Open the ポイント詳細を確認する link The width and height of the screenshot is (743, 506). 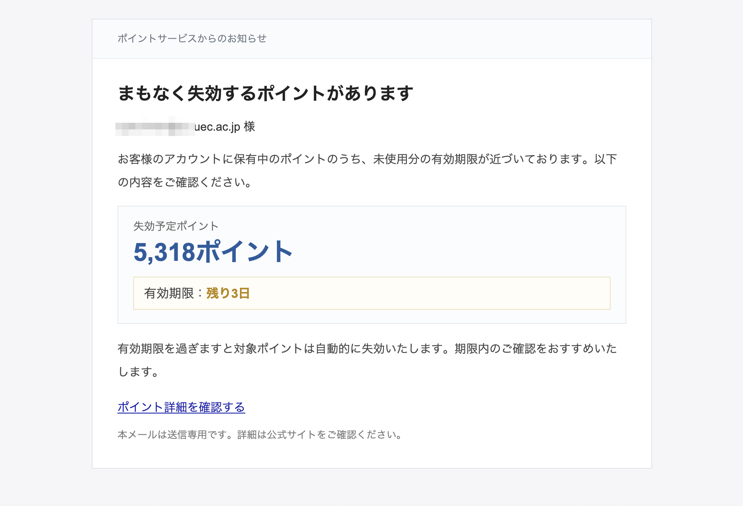click(x=181, y=407)
